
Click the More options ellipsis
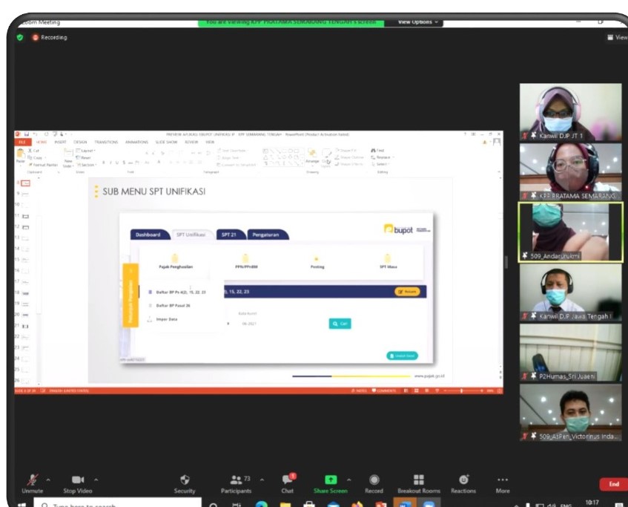tap(503, 480)
